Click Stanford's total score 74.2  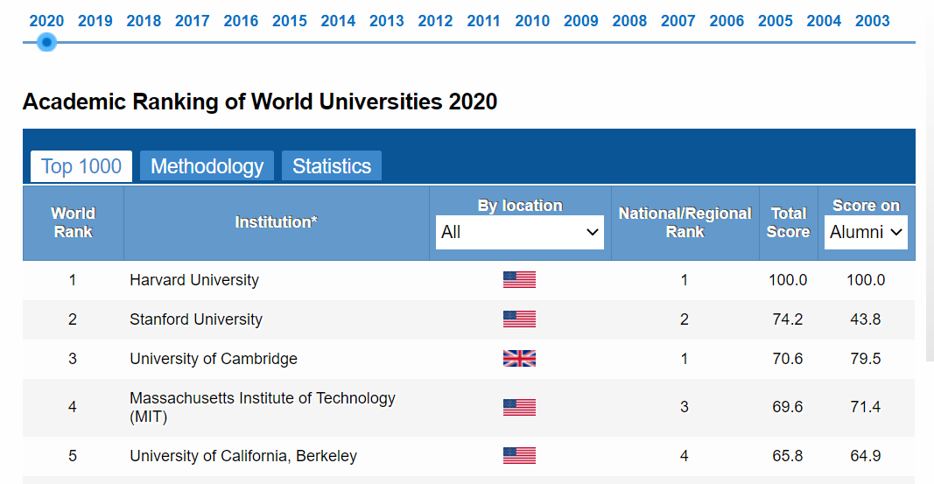(788, 319)
